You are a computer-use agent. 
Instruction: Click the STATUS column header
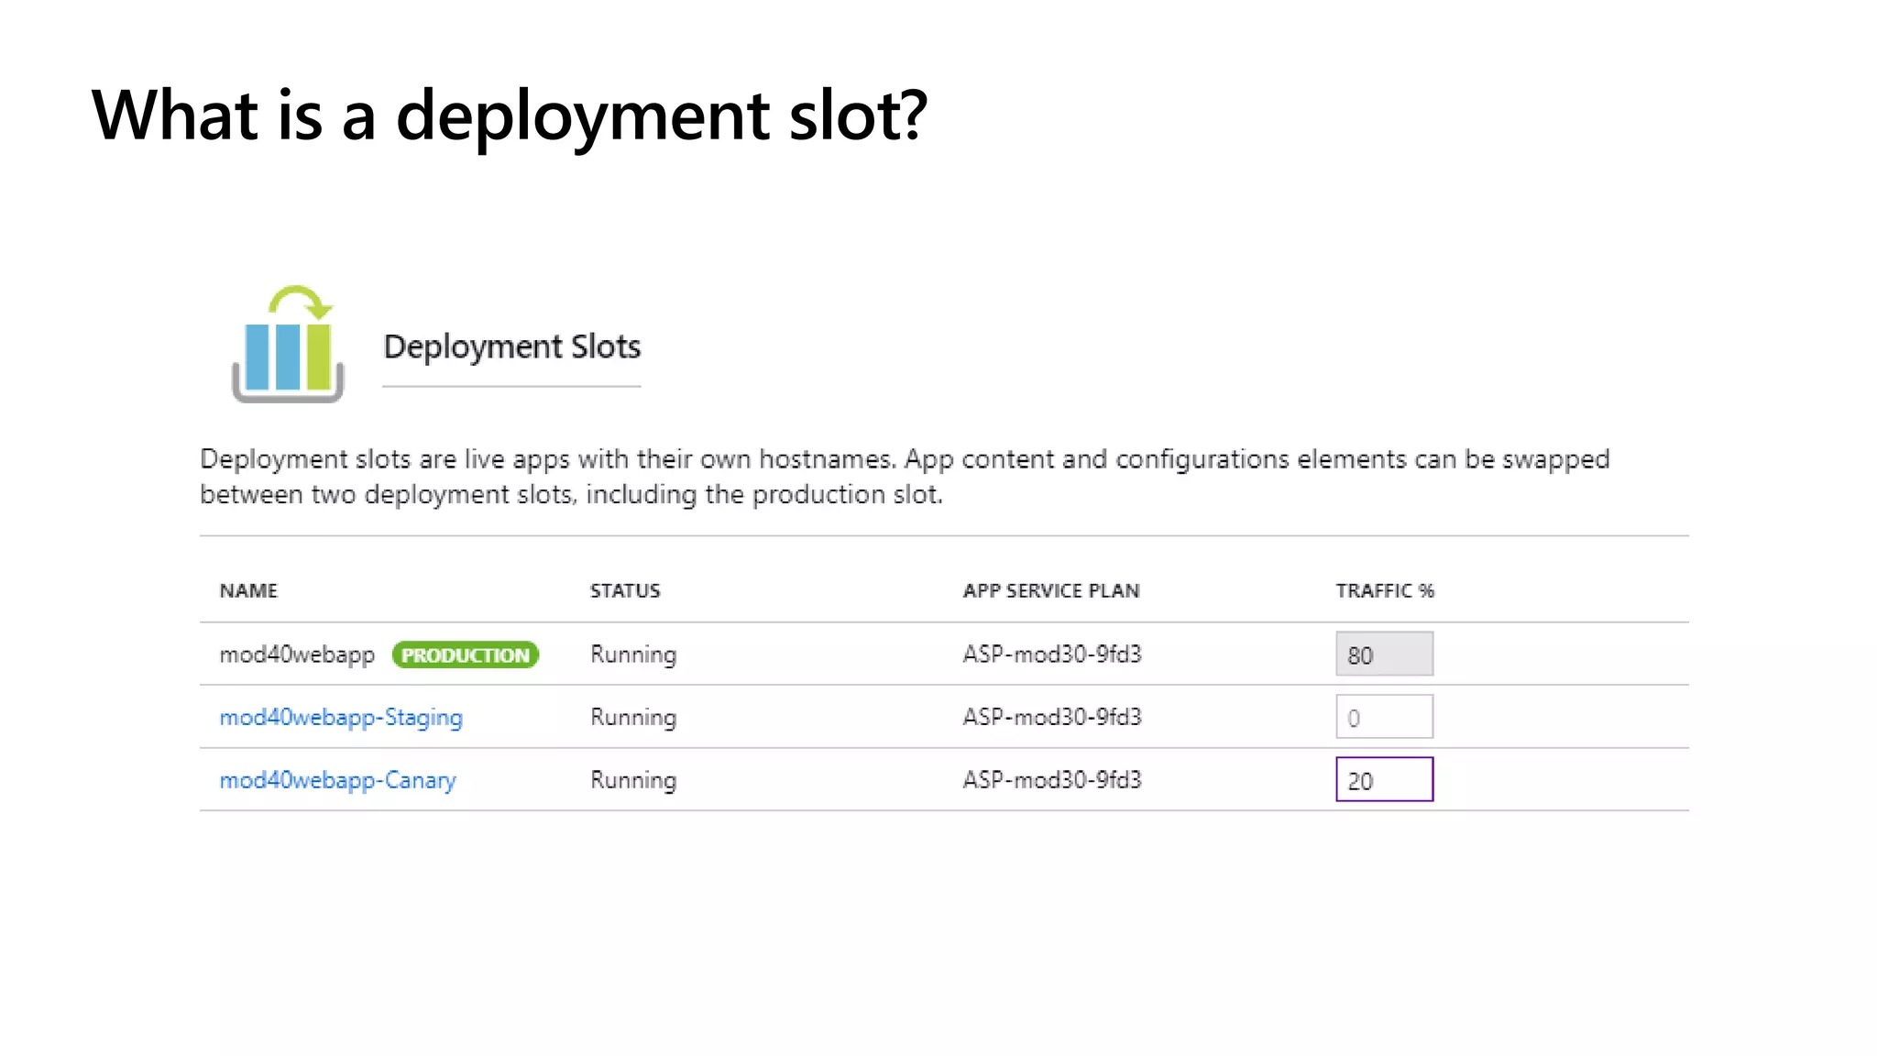(625, 590)
